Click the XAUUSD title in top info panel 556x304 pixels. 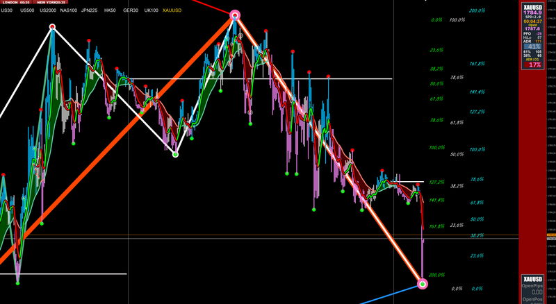(532, 6)
